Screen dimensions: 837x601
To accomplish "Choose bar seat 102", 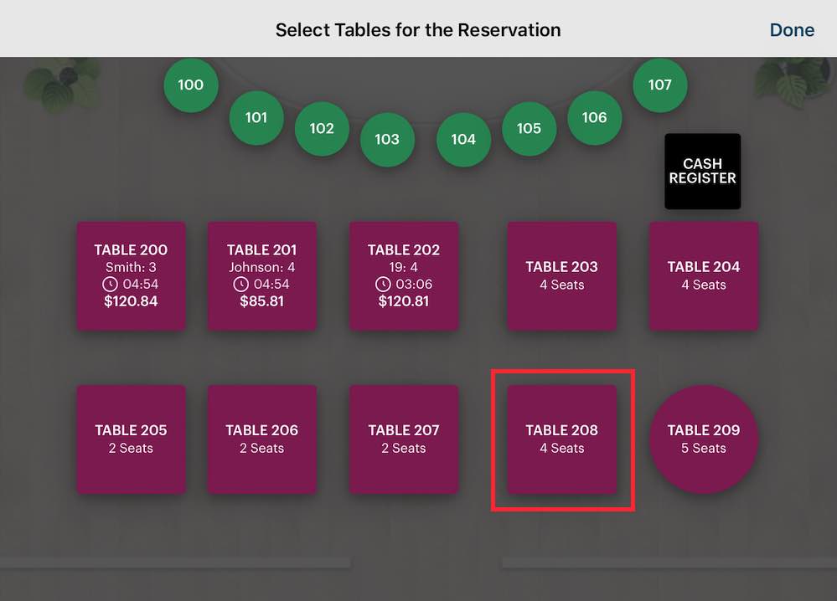I will coord(322,129).
